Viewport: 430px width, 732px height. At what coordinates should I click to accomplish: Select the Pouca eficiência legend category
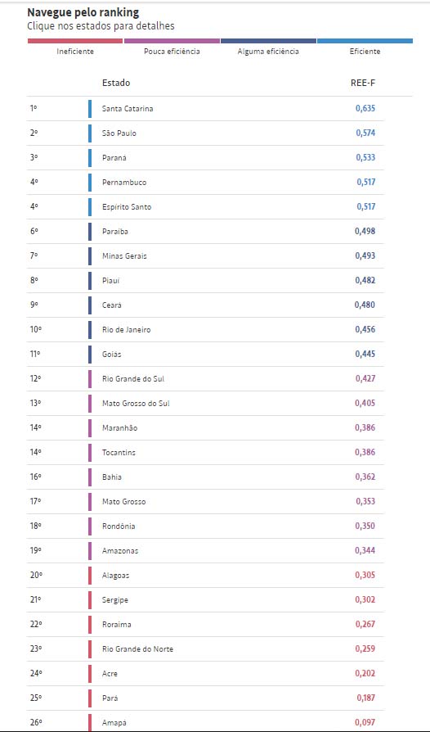(172, 52)
